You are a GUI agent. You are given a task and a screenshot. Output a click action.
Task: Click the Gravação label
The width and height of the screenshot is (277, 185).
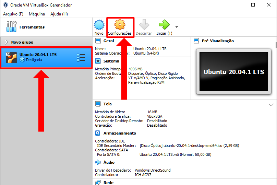(x=104, y=125)
